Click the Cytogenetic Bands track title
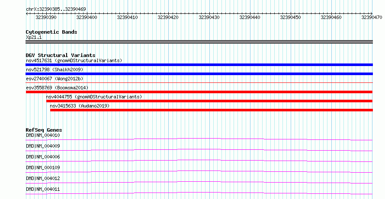This screenshot has height=199, width=385. tap(51, 32)
